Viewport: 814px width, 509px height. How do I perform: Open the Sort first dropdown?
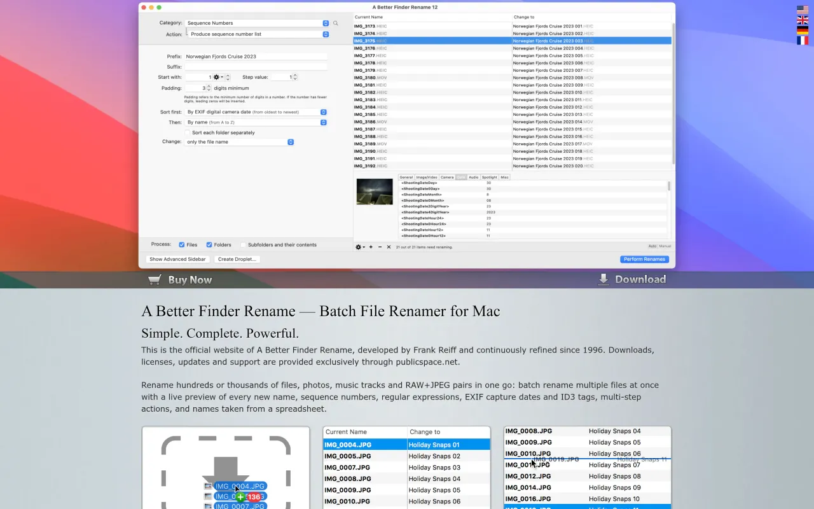[x=256, y=112]
